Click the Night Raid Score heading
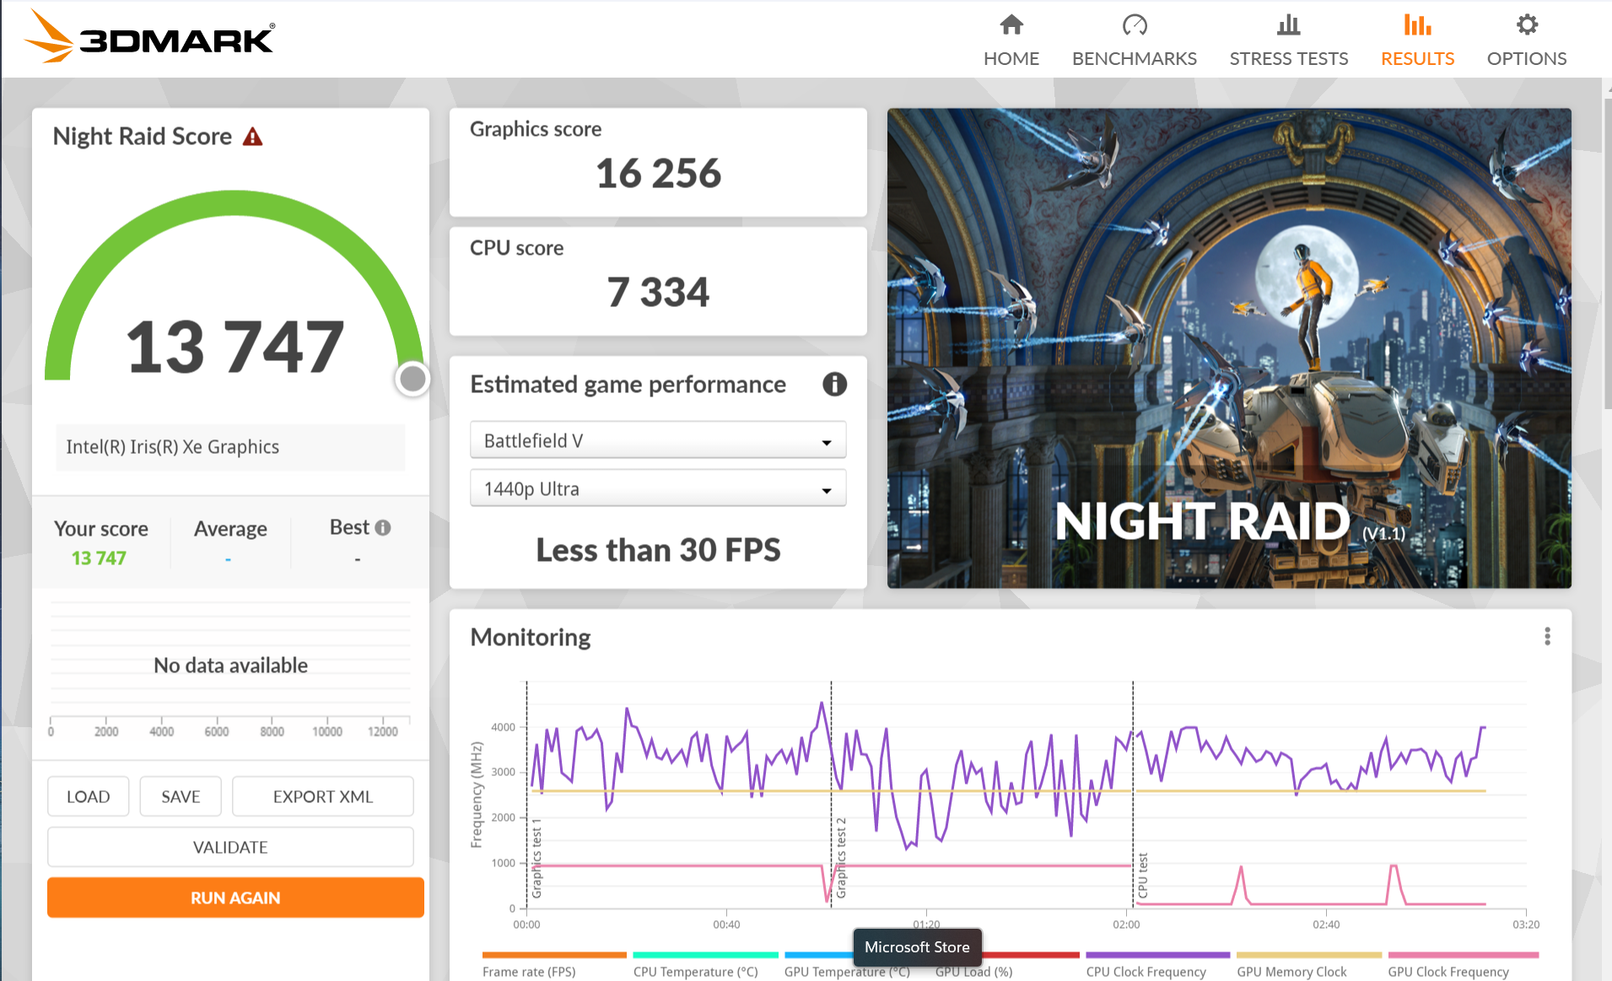Viewport: 1612px width, 981px height. coord(143,137)
